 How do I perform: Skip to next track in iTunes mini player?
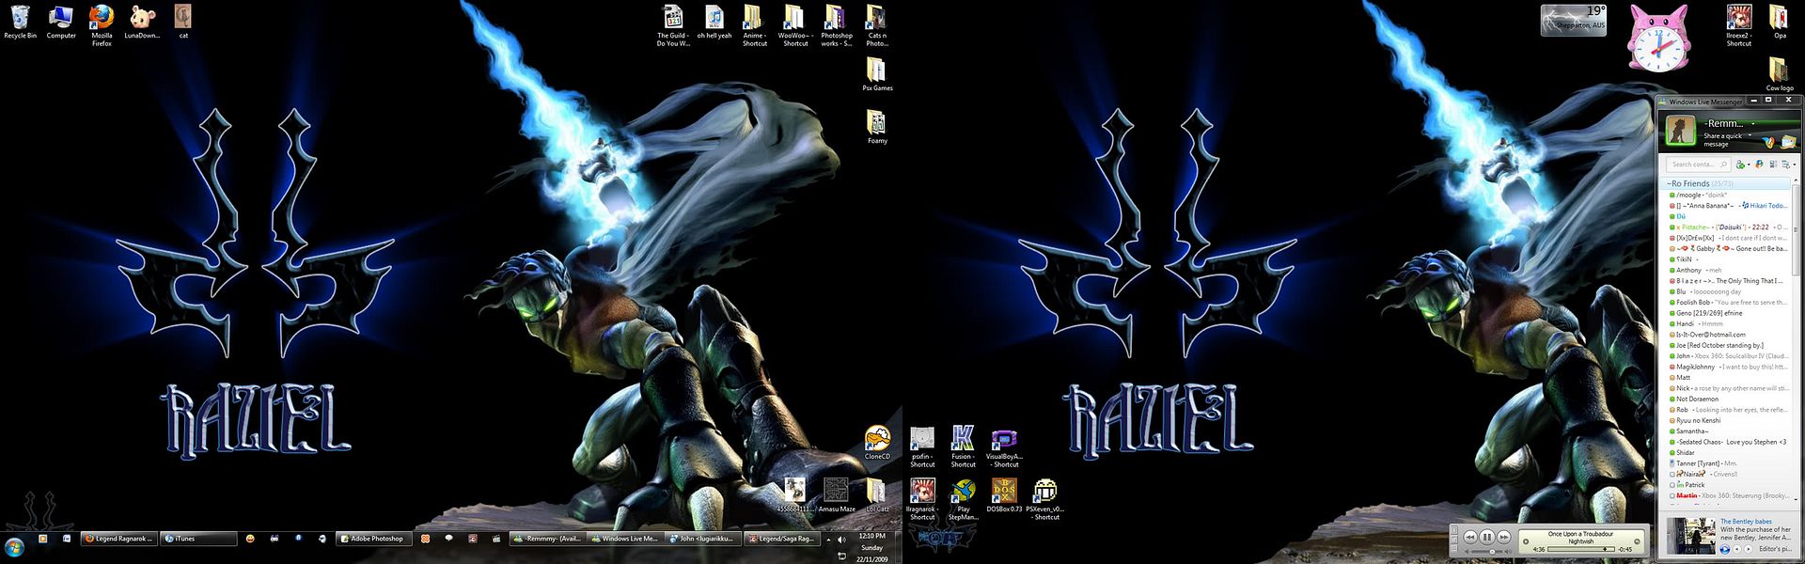coord(1504,537)
